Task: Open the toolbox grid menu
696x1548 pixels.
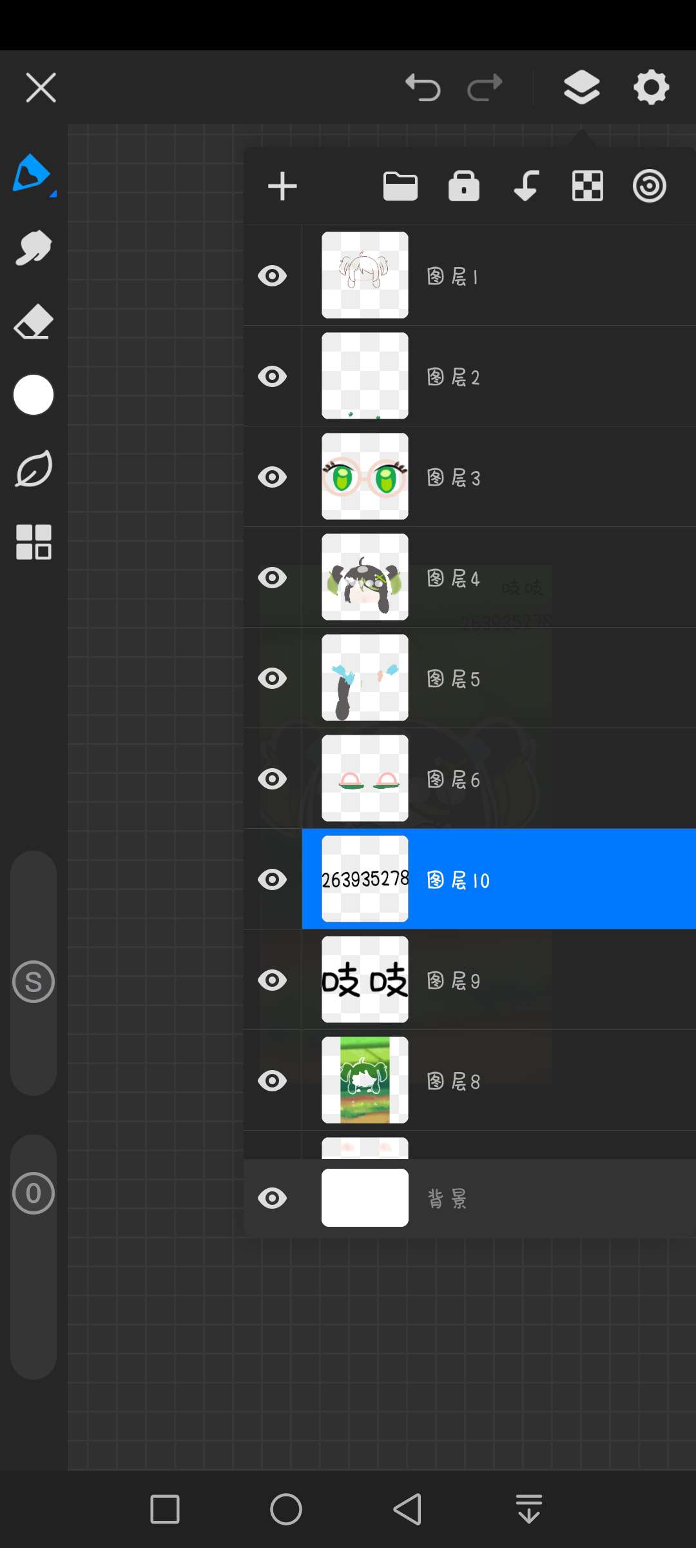Action: 34,542
